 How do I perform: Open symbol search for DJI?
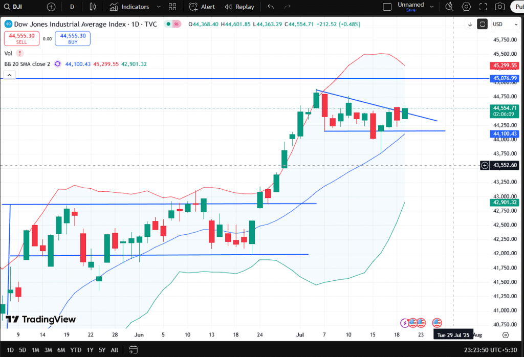pos(13,7)
